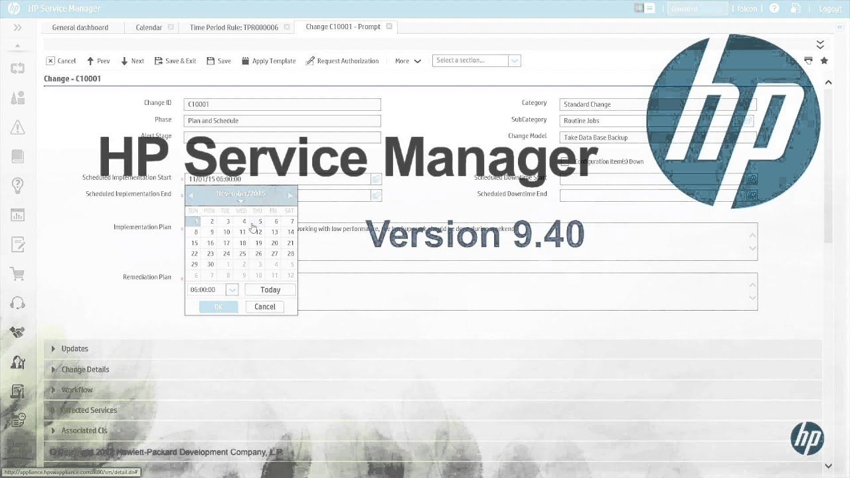
Task: Switch to the right list-view toggle icon
Action: pos(650,9)
